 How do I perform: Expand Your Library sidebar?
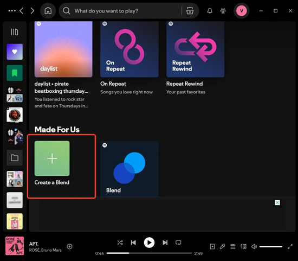pyautogui.click(x=15, y=32)
